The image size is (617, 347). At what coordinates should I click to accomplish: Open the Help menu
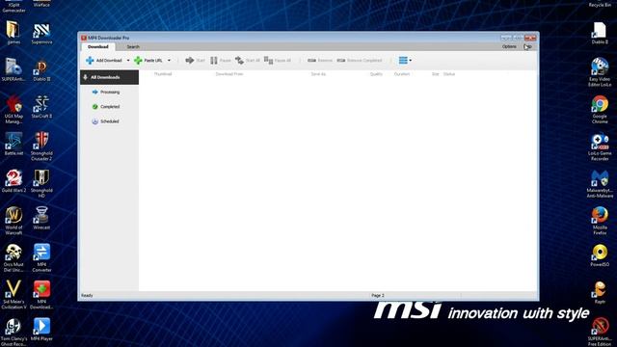click(x=527, y=46)
